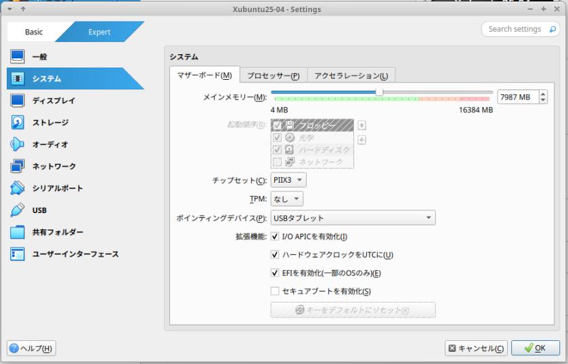
Task: Open シリアルポート connector icon
Action: click(x=18, y=188)
